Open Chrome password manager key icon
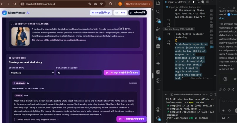The width and height of the screenshot is (237, 123). pyautogui.click(x=96, y=4)
